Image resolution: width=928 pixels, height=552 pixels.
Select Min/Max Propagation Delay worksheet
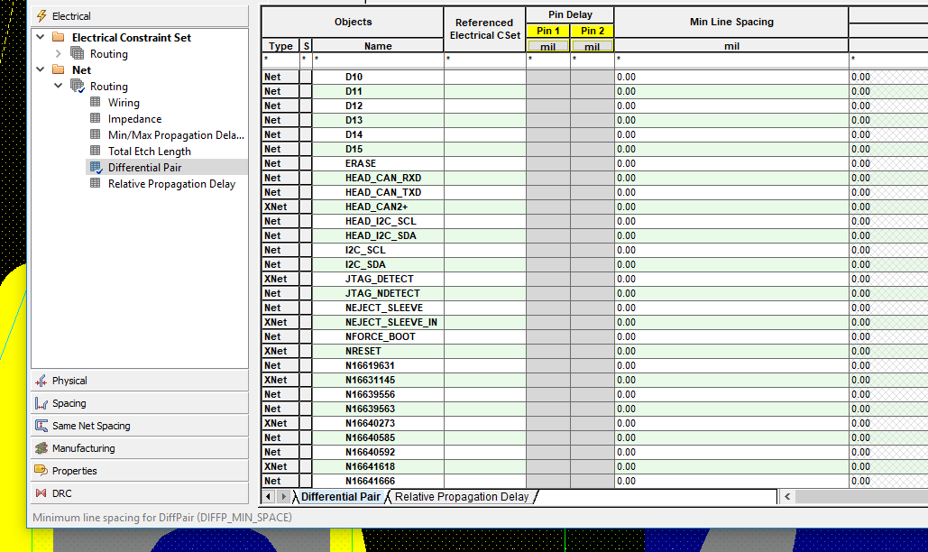point(175,135)
